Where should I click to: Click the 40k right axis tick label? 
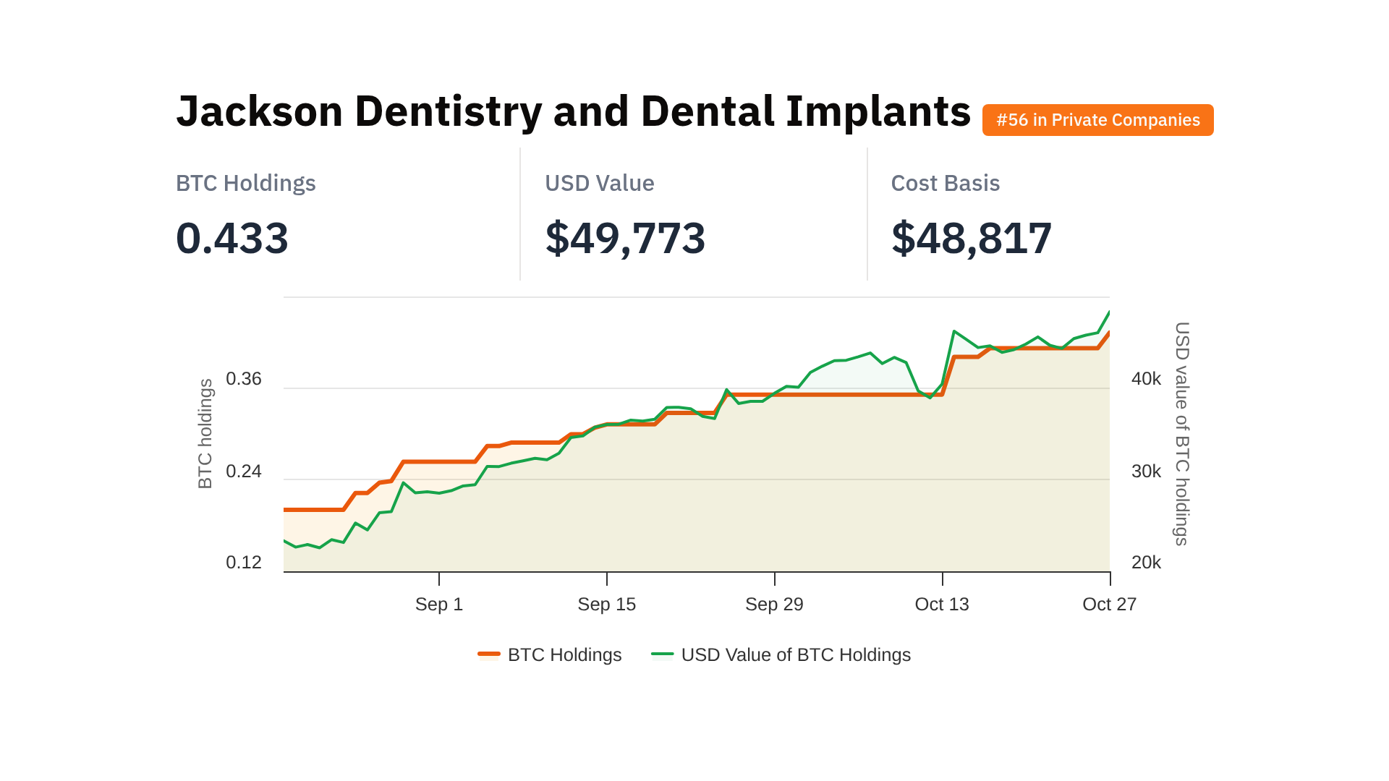tap(1146, 379)
